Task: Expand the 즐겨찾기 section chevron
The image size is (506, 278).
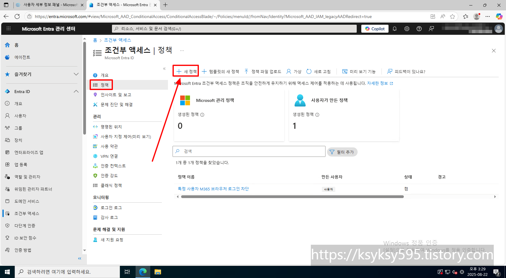Action: click(76, 74)
